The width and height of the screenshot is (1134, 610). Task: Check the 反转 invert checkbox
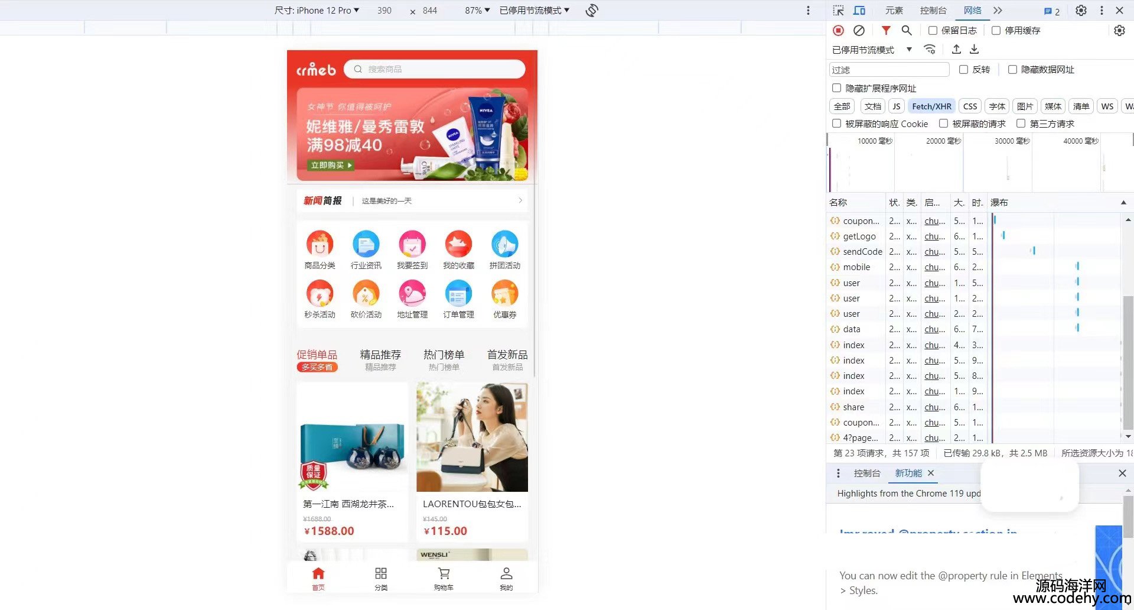[963, 69]
